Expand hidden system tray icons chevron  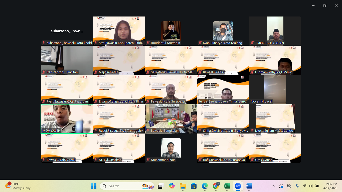pyautogui.click(x=273, y=186)
